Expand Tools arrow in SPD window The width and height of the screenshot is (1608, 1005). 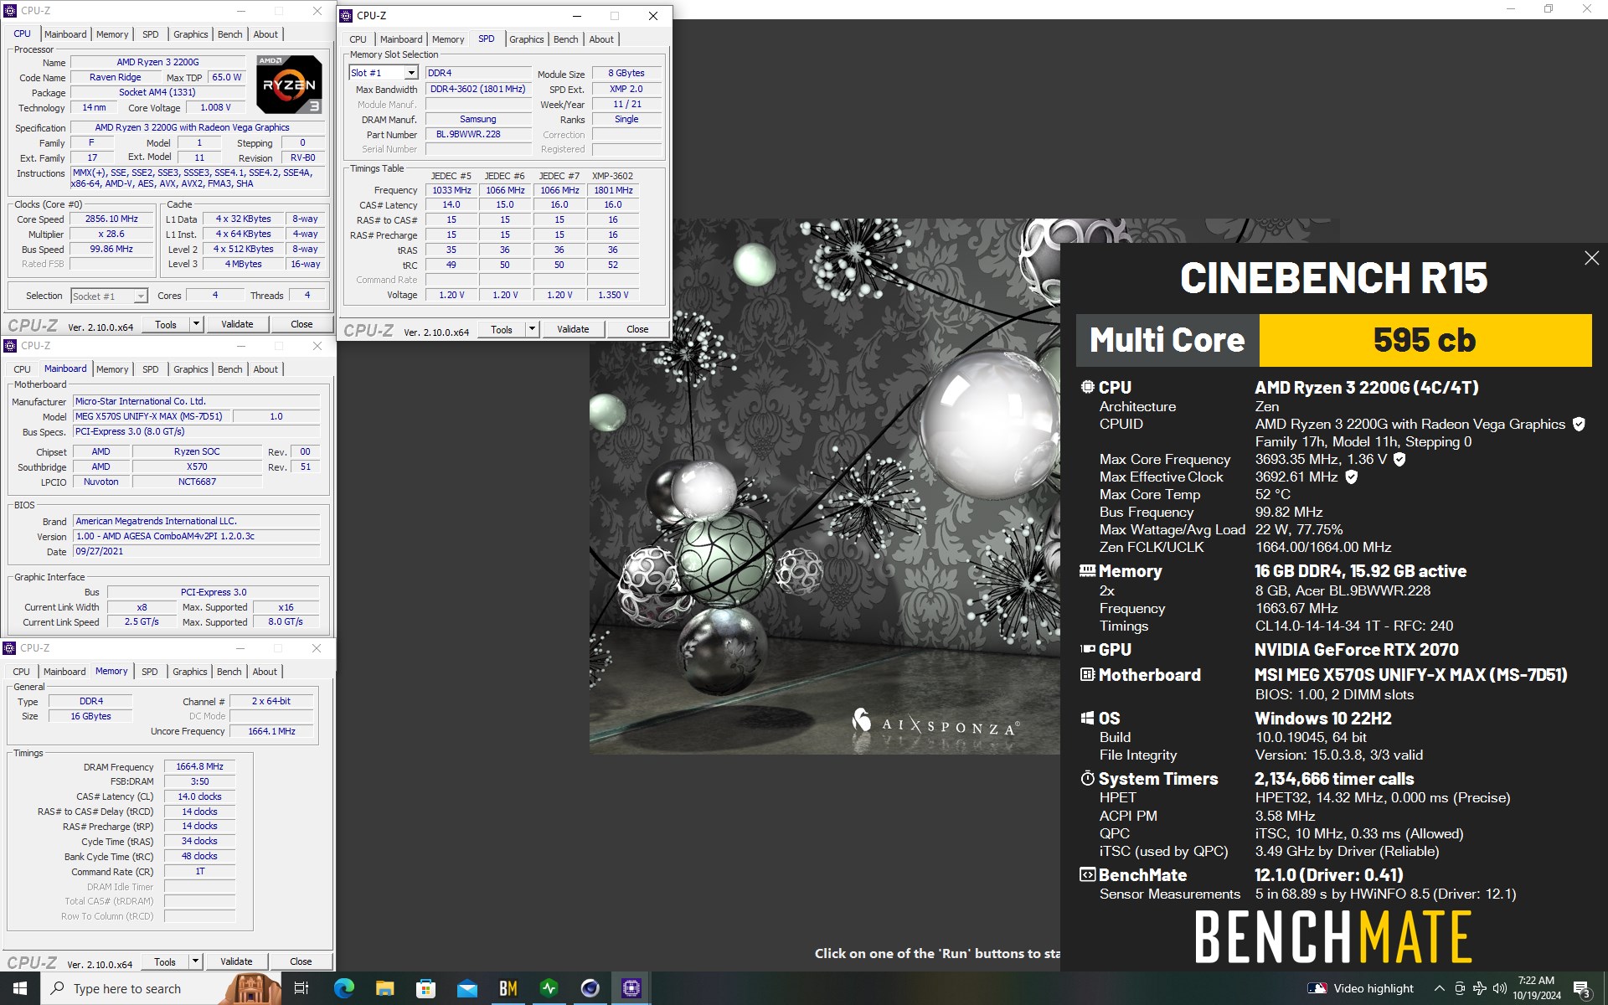point(532,329)
